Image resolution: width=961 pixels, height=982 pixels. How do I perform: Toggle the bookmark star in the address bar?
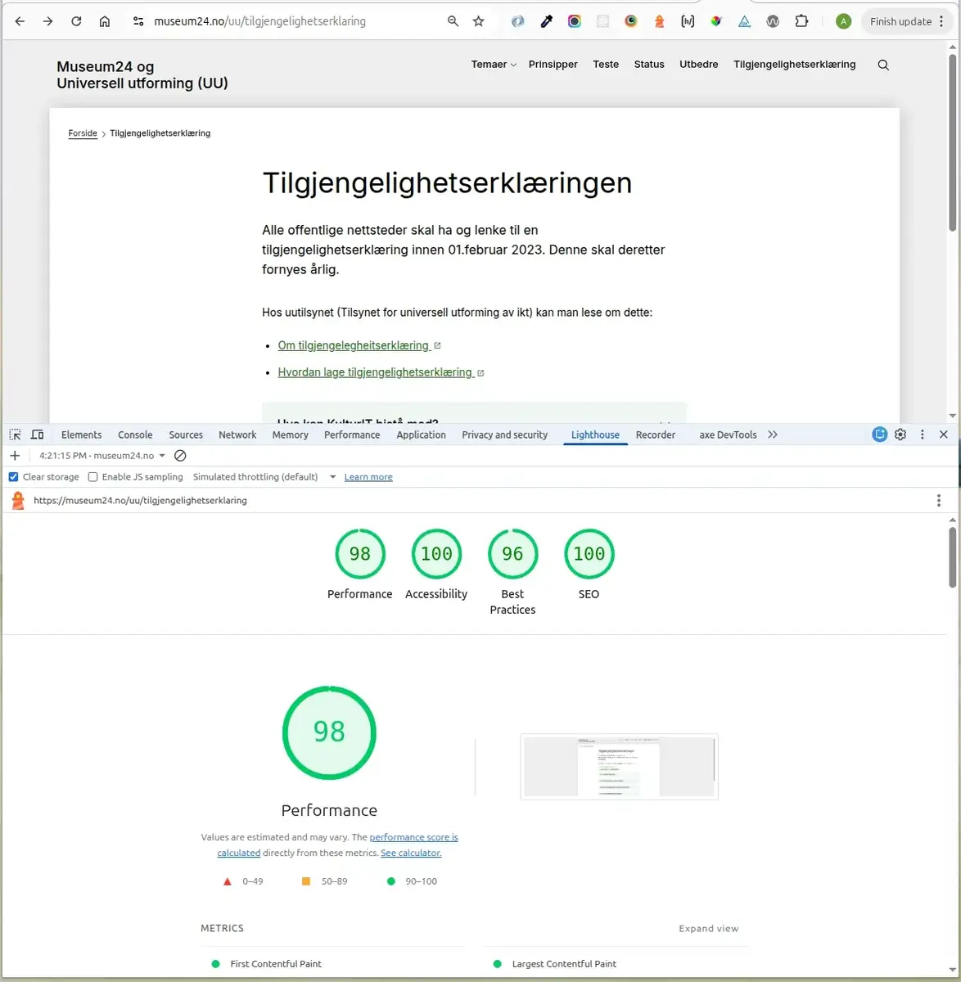tap(479, 21)
